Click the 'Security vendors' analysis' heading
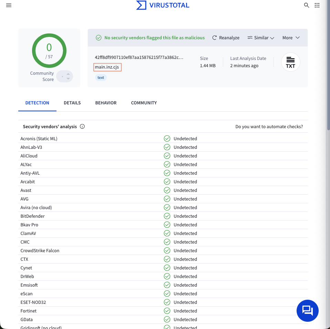The width and height of the screenshot is (330, 329). pos(50,126)
